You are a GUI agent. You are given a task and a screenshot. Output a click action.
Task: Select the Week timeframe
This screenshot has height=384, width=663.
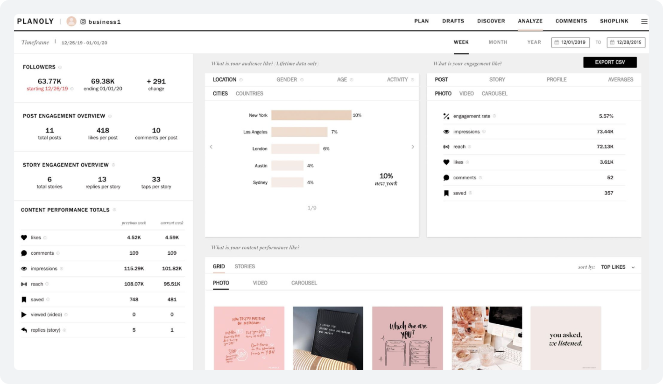(x=461, y=42)
